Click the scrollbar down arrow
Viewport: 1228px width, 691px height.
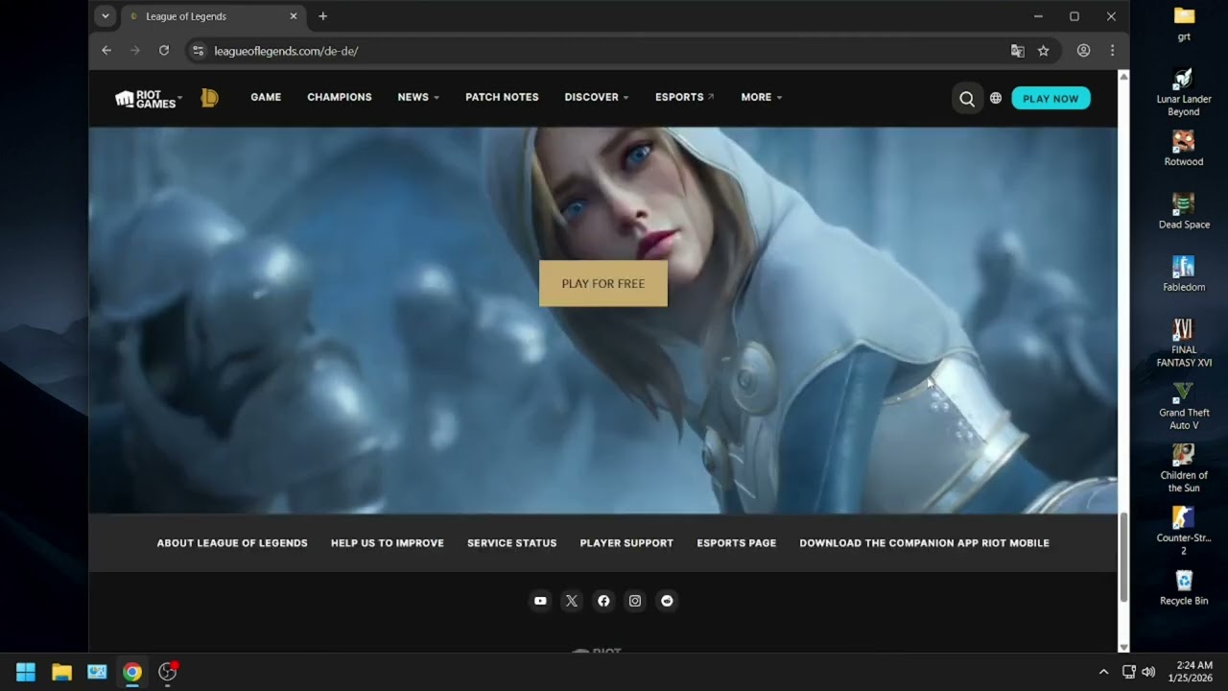pyautogui.click(x=1123, y=647)
